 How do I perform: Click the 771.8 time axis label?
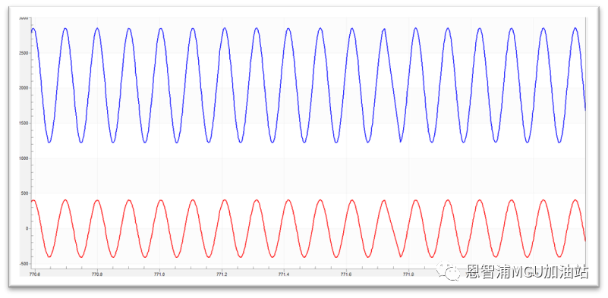point(408,274)
